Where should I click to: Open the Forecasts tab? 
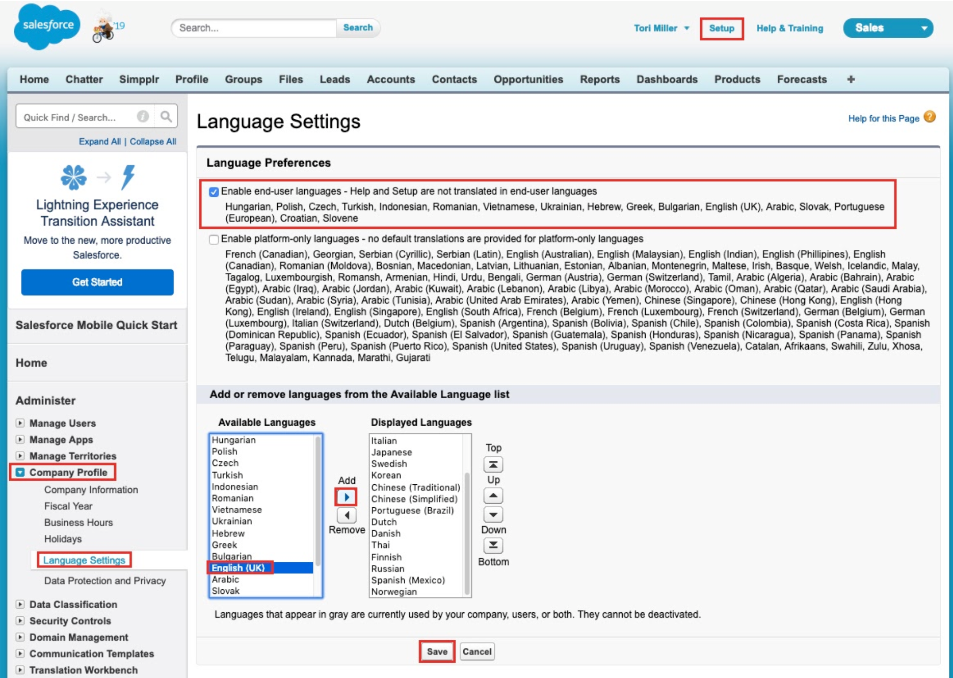pos(802,80)
